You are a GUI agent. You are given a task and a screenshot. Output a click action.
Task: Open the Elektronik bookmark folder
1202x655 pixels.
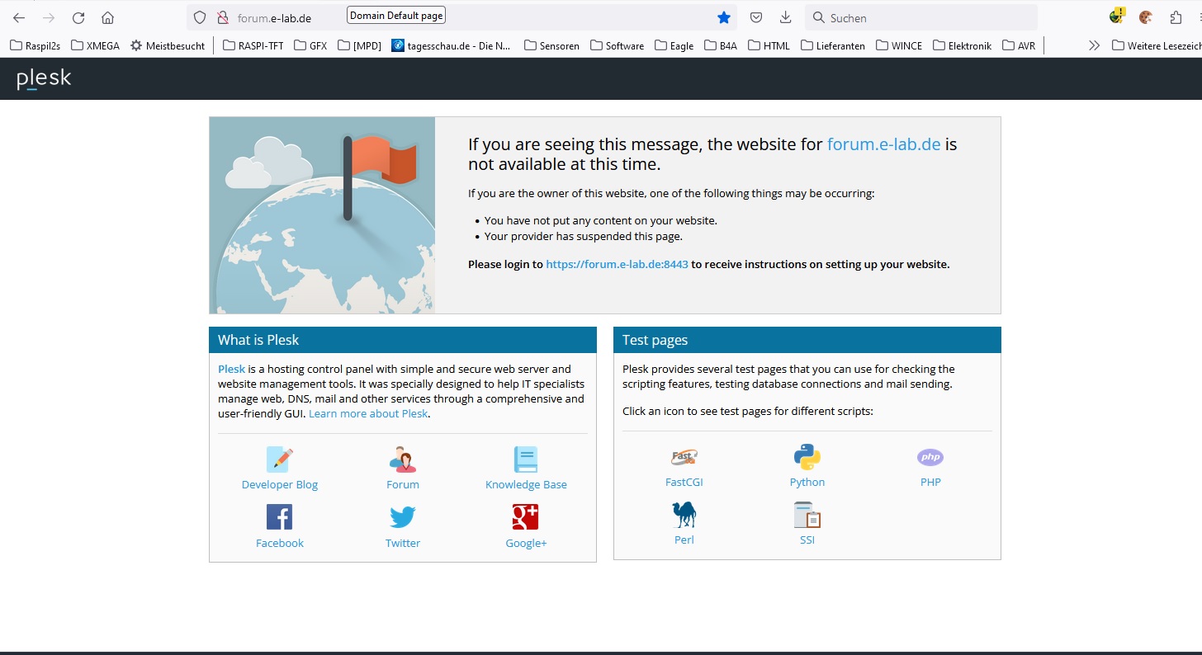[x=962, y=45]
